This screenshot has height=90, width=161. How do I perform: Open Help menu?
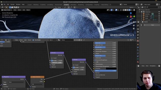coord(23,4)
